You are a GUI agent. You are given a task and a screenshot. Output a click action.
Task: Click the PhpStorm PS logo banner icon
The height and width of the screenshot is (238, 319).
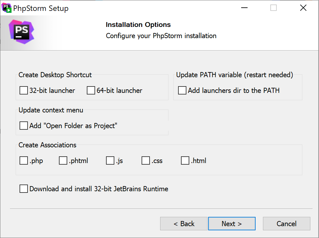21,32
